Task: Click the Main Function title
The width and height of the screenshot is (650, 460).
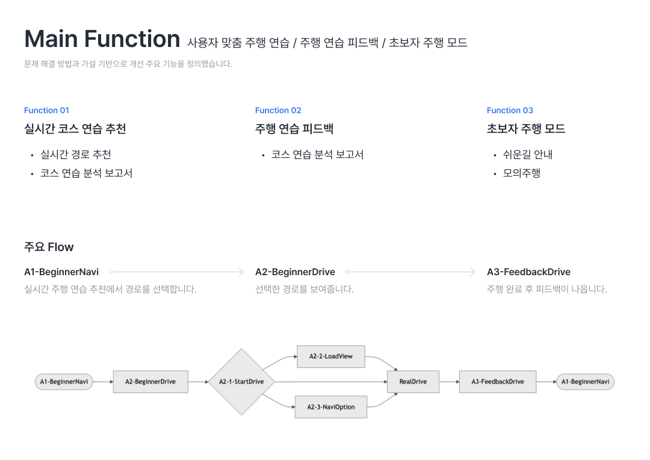Action: point(102,39)
